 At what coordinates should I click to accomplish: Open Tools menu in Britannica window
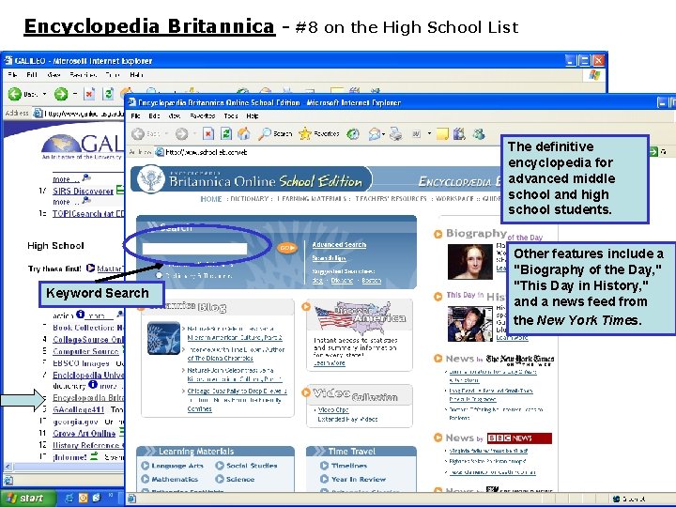[x=231, y=116]
